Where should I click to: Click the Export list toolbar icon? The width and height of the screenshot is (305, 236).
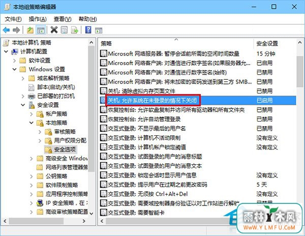[75, 30]
